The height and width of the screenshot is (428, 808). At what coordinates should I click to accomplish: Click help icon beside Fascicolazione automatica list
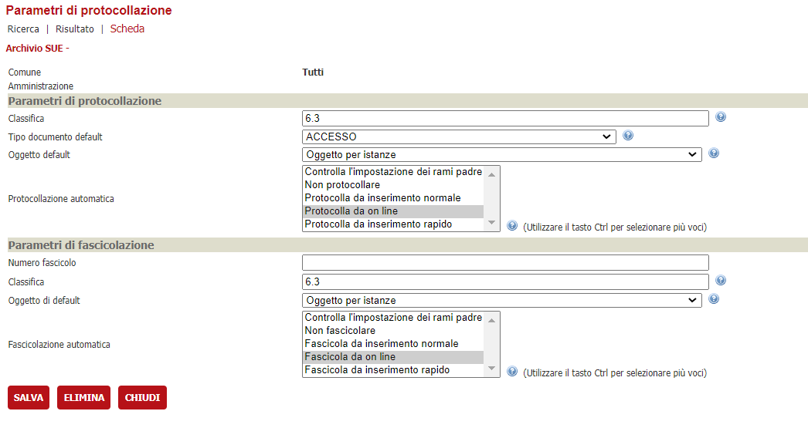[511, 372]
